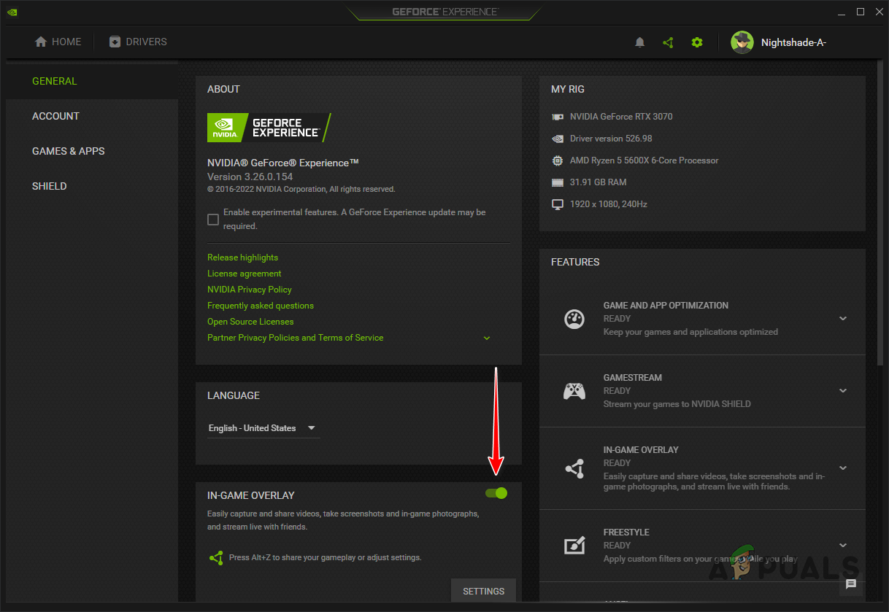Image resolution: width=889 pixels, height=612 pixels.
Task: Open the NVIDIA Privacy Policy link
Action: click(249, 289)
